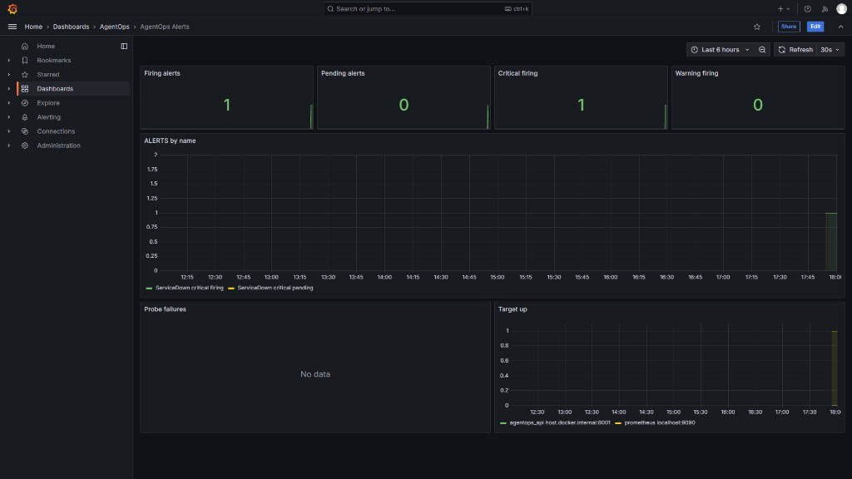This screenshot has height=479, width=852.
Task: Click the ALERTS by name panel title
Action: [x=170, y=141]
